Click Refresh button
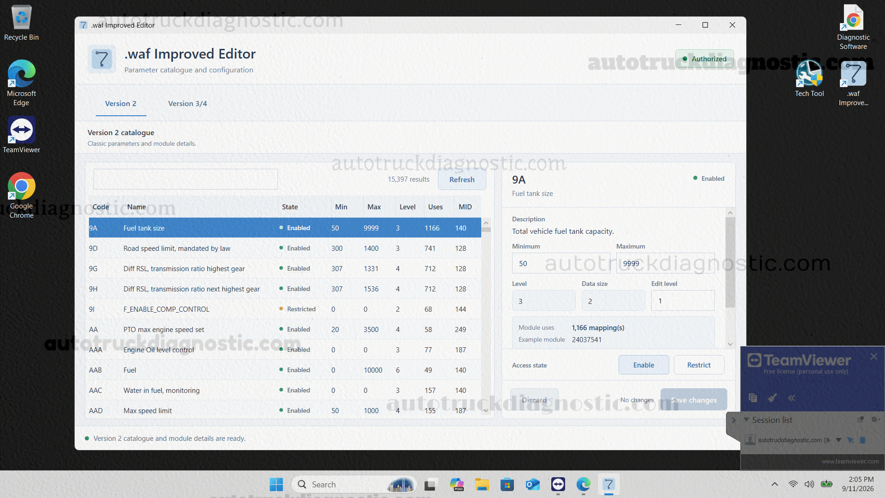Viewport: 885px width, 498px height. 462,179
